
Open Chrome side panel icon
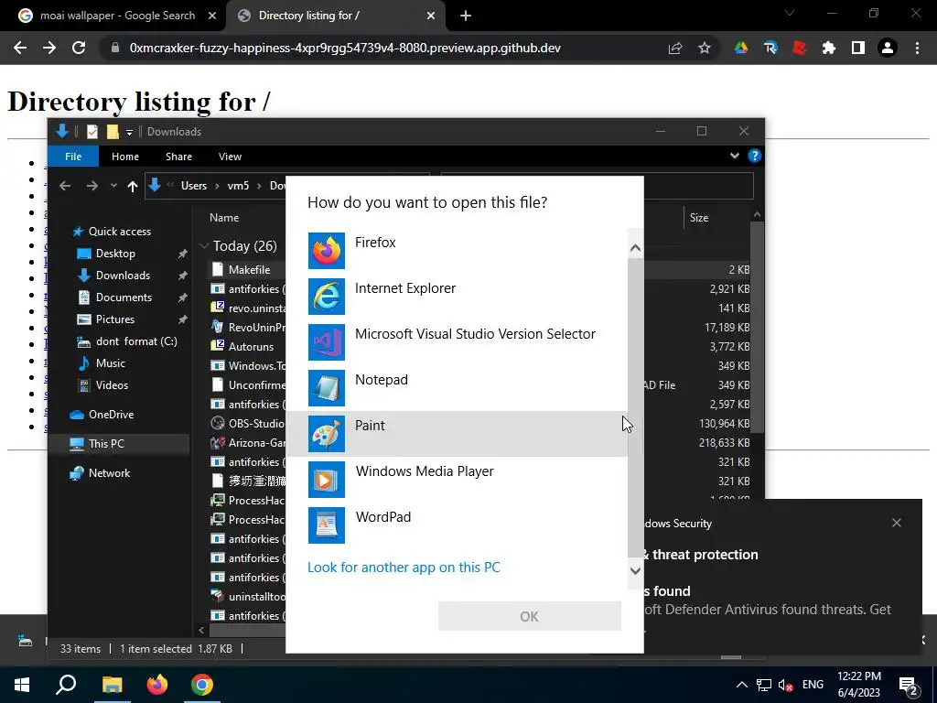[x=858, y=48]
